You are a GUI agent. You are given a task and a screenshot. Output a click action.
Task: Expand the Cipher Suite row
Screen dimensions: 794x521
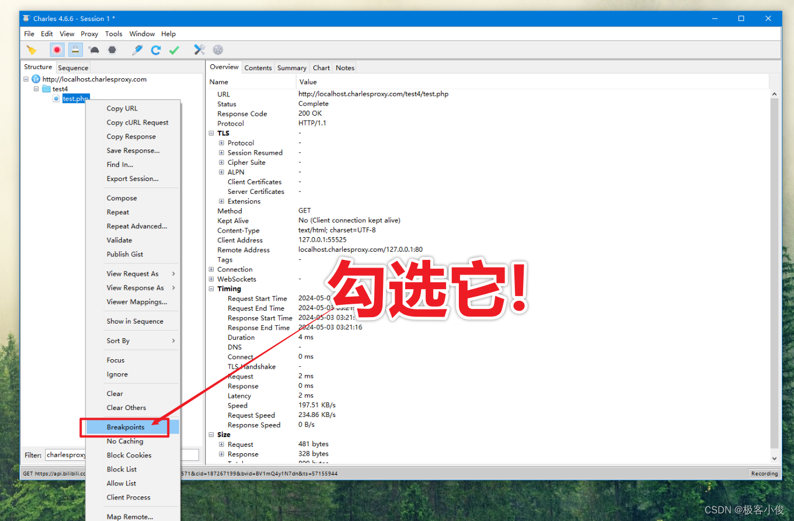(x=221, y=162)
